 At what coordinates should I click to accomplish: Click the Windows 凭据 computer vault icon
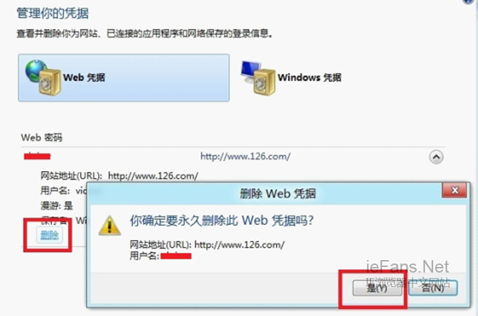pyautogui.click(x=258, y=78)
